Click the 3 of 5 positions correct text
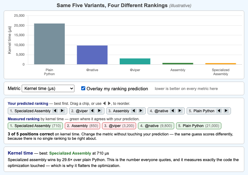 [31, 134]
